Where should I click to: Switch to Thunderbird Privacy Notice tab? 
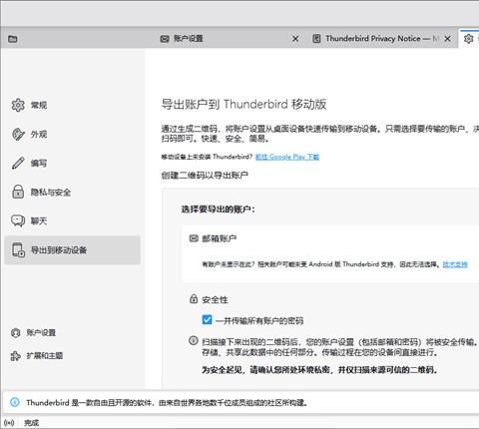(x=381, y=39)
